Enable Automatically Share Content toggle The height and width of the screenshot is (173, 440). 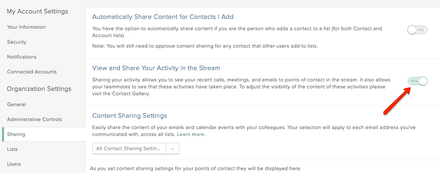[x=417, y=30]
